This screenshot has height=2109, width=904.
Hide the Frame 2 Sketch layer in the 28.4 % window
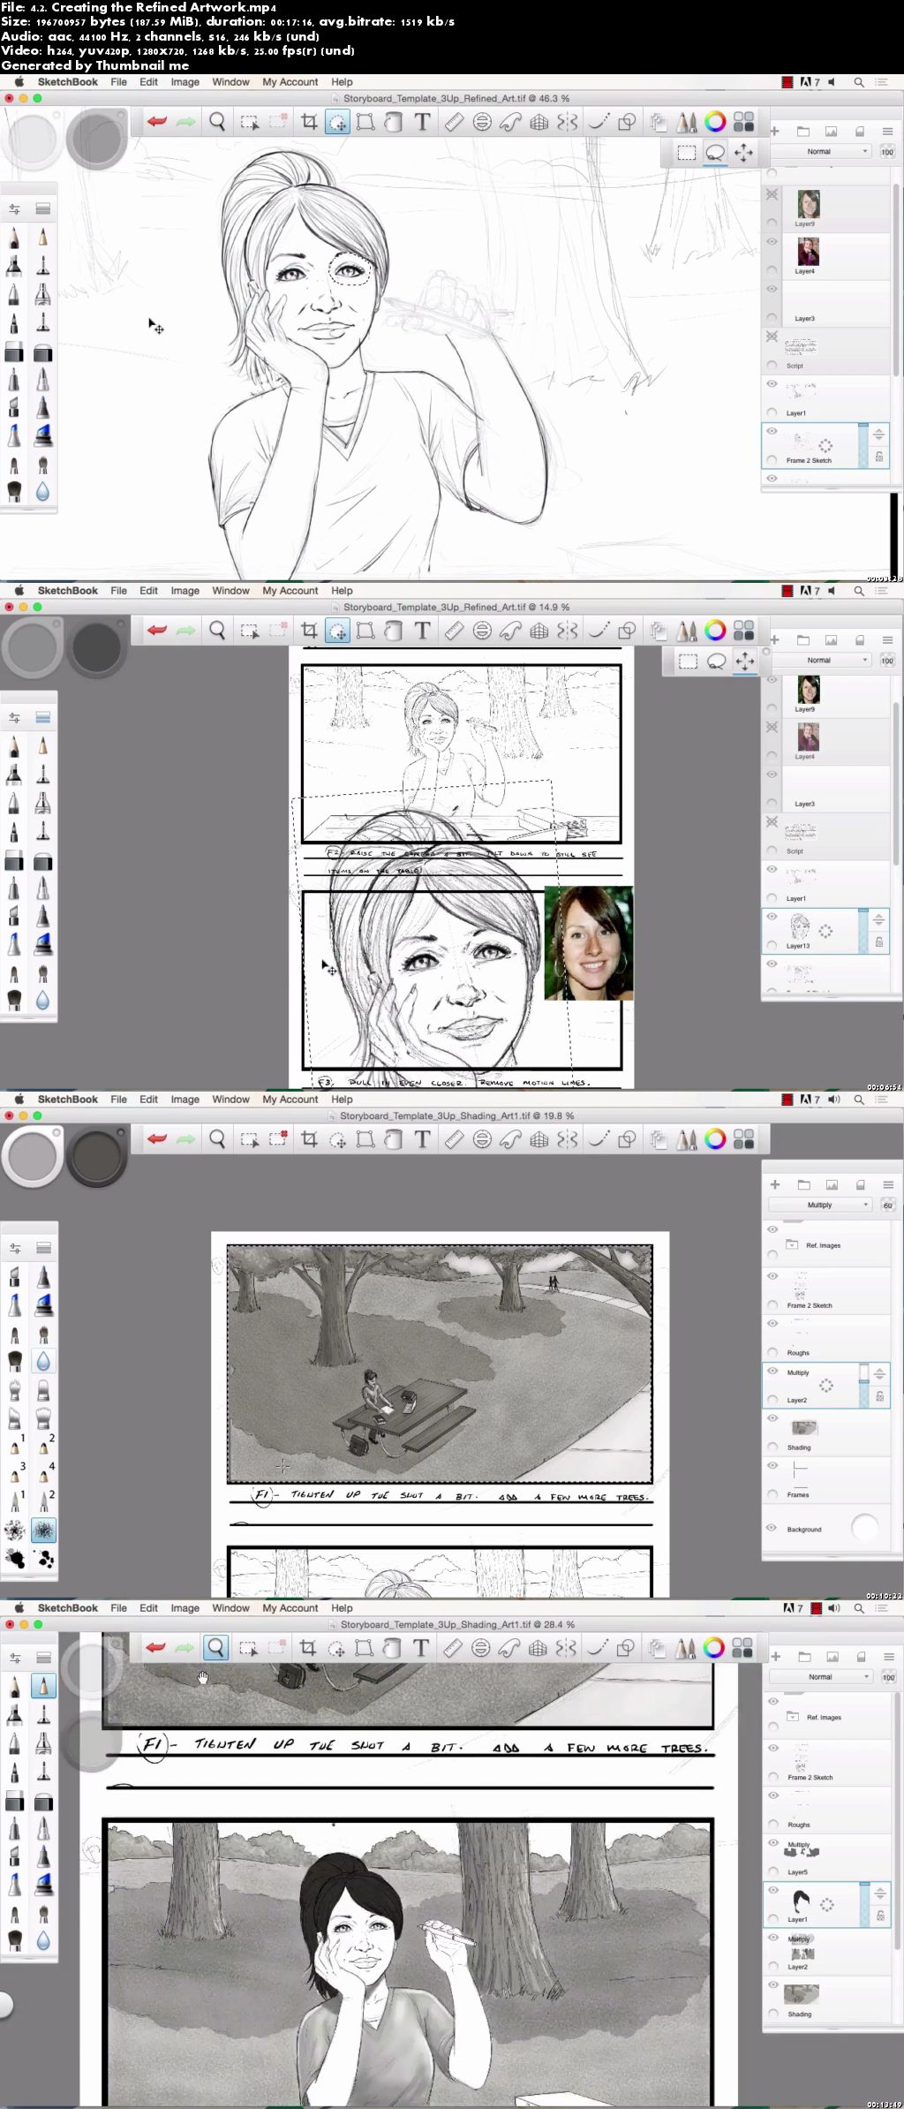click(x=773, y=1749)
